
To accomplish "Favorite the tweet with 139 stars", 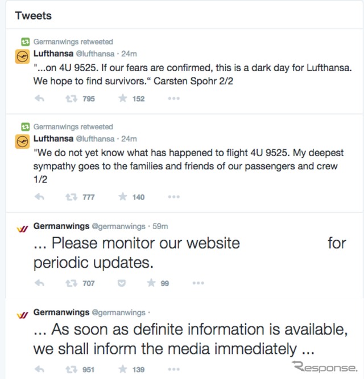I will click(x=122, y=369).
